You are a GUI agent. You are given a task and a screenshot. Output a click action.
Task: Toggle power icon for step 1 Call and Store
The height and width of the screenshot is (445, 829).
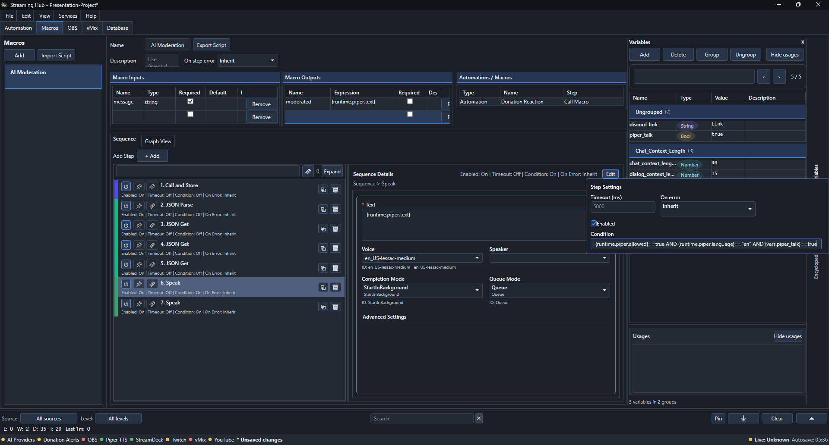126,186
